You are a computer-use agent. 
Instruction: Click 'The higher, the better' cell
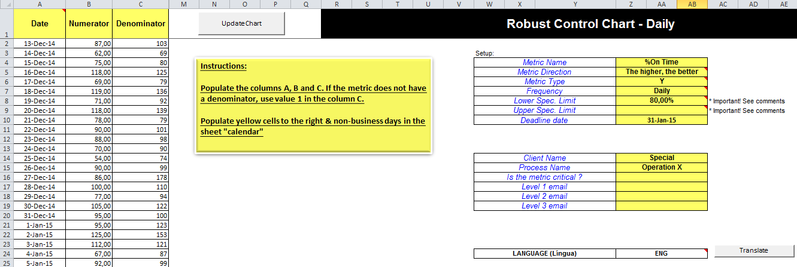point(662,72)
